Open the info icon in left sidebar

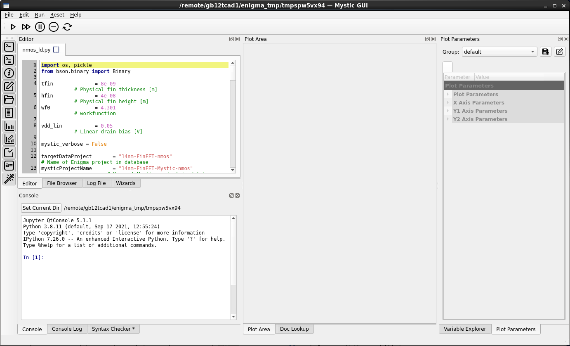coord(9,73)
